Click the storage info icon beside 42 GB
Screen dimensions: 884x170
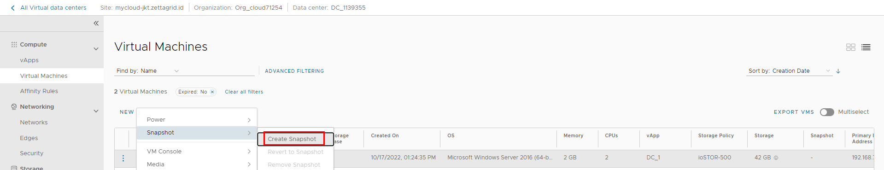click(776, 158)
